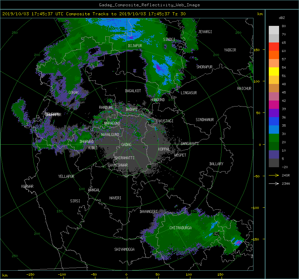Click the HUBLI city label

tap(93, 148)
